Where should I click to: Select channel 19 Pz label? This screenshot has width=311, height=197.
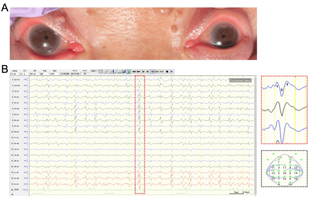[x=17, y=184]
